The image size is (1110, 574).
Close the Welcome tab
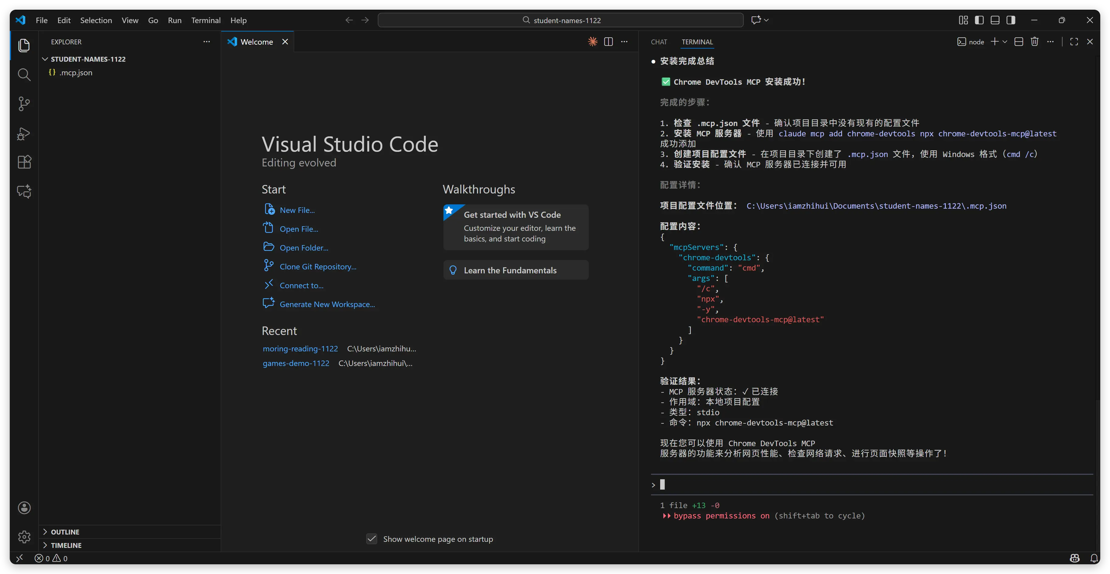coord(285,42)
